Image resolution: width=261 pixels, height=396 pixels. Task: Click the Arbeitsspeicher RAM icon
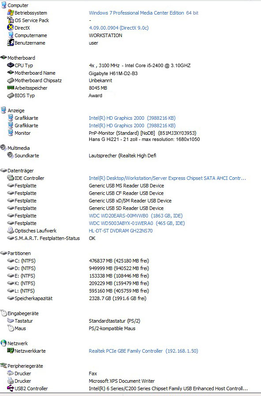tap(10, 88)
